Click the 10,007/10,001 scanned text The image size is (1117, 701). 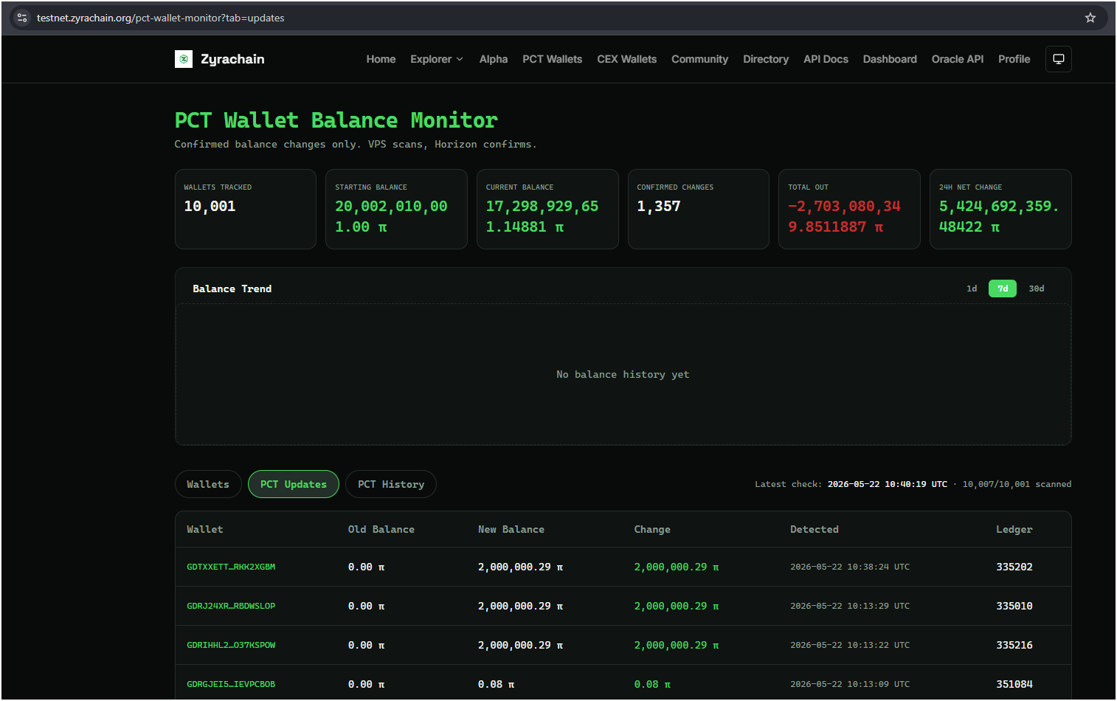click(x=1017, y=484)
